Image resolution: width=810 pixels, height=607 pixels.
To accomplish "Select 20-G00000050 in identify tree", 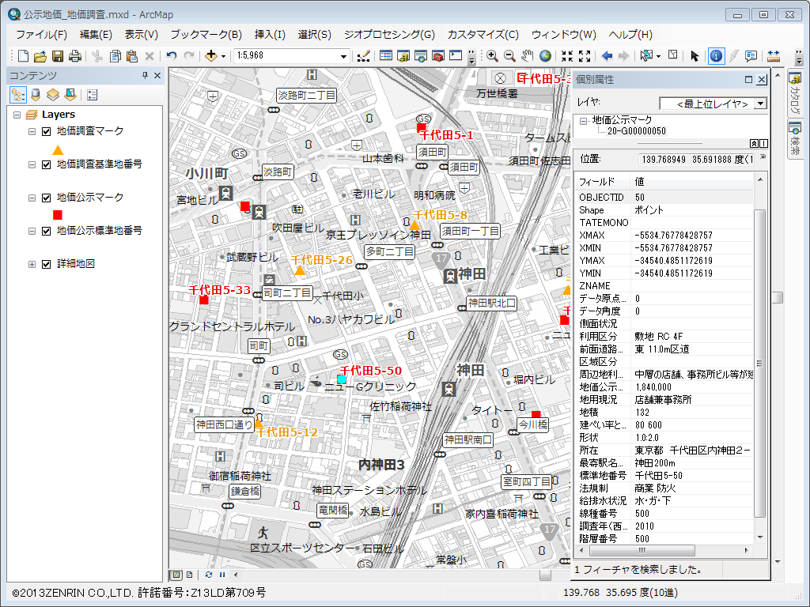I will pos(637,131).
